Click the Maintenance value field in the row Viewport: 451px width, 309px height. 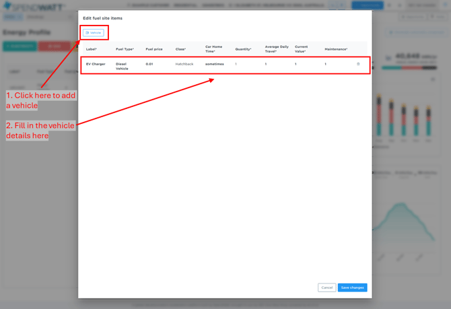click(x=326, y=64)
